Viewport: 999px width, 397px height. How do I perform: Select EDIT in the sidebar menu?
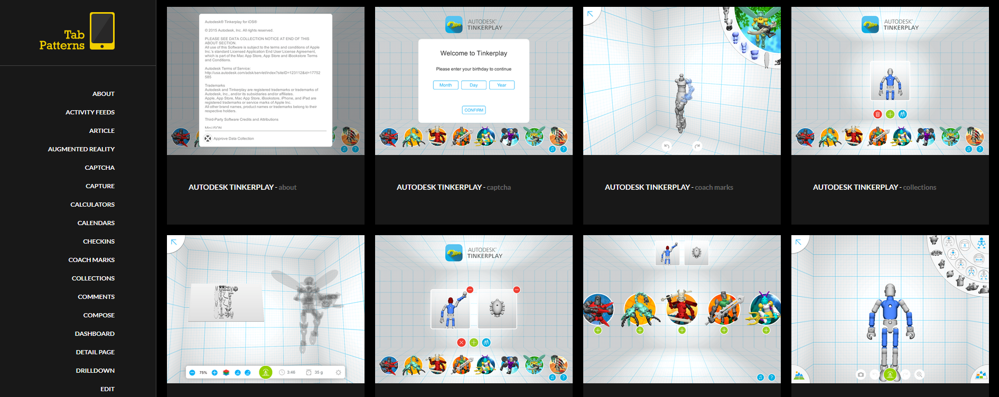[107, 389]
